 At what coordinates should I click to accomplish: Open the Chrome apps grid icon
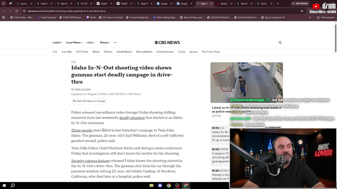point(3,18)
